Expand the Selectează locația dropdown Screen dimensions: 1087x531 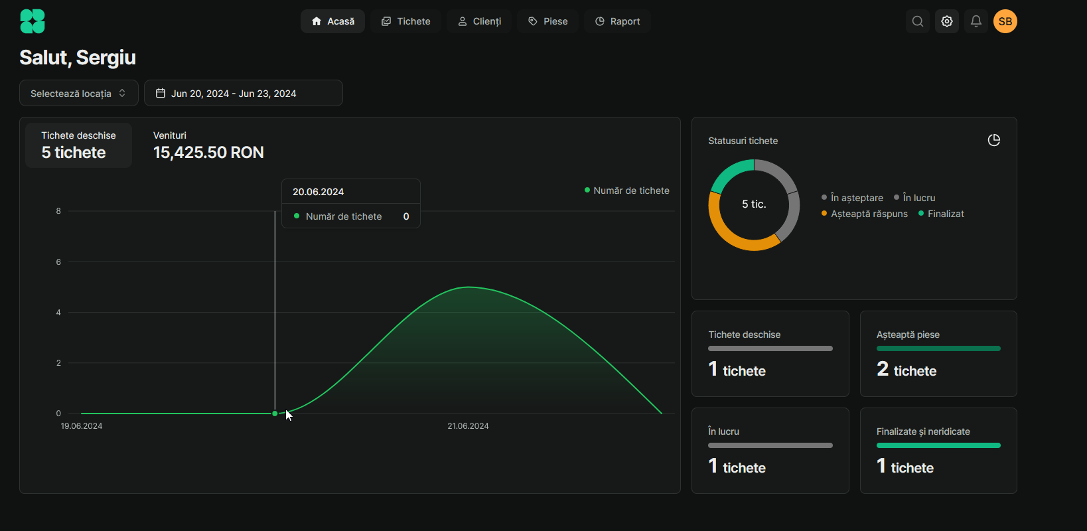point(79,93)
